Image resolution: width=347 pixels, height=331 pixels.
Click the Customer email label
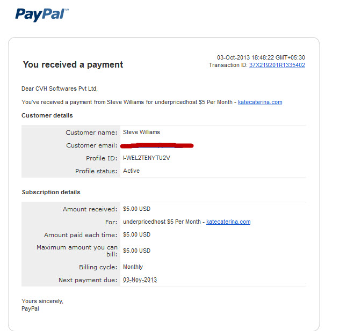point(92,145)
